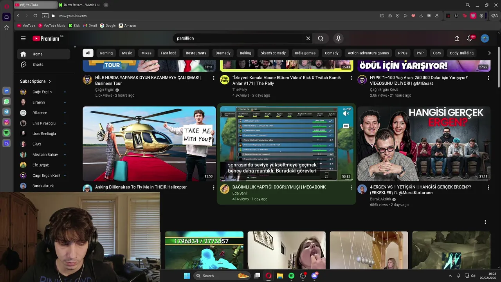
Task: Open the Elraenn subscription channel
Action: 43,102
